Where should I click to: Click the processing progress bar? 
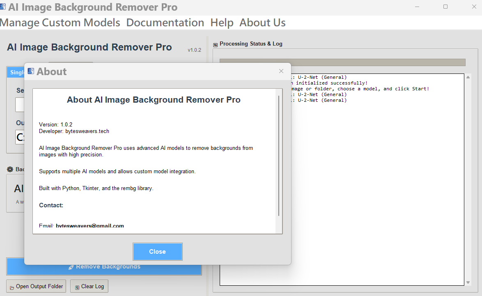point(342,62)
